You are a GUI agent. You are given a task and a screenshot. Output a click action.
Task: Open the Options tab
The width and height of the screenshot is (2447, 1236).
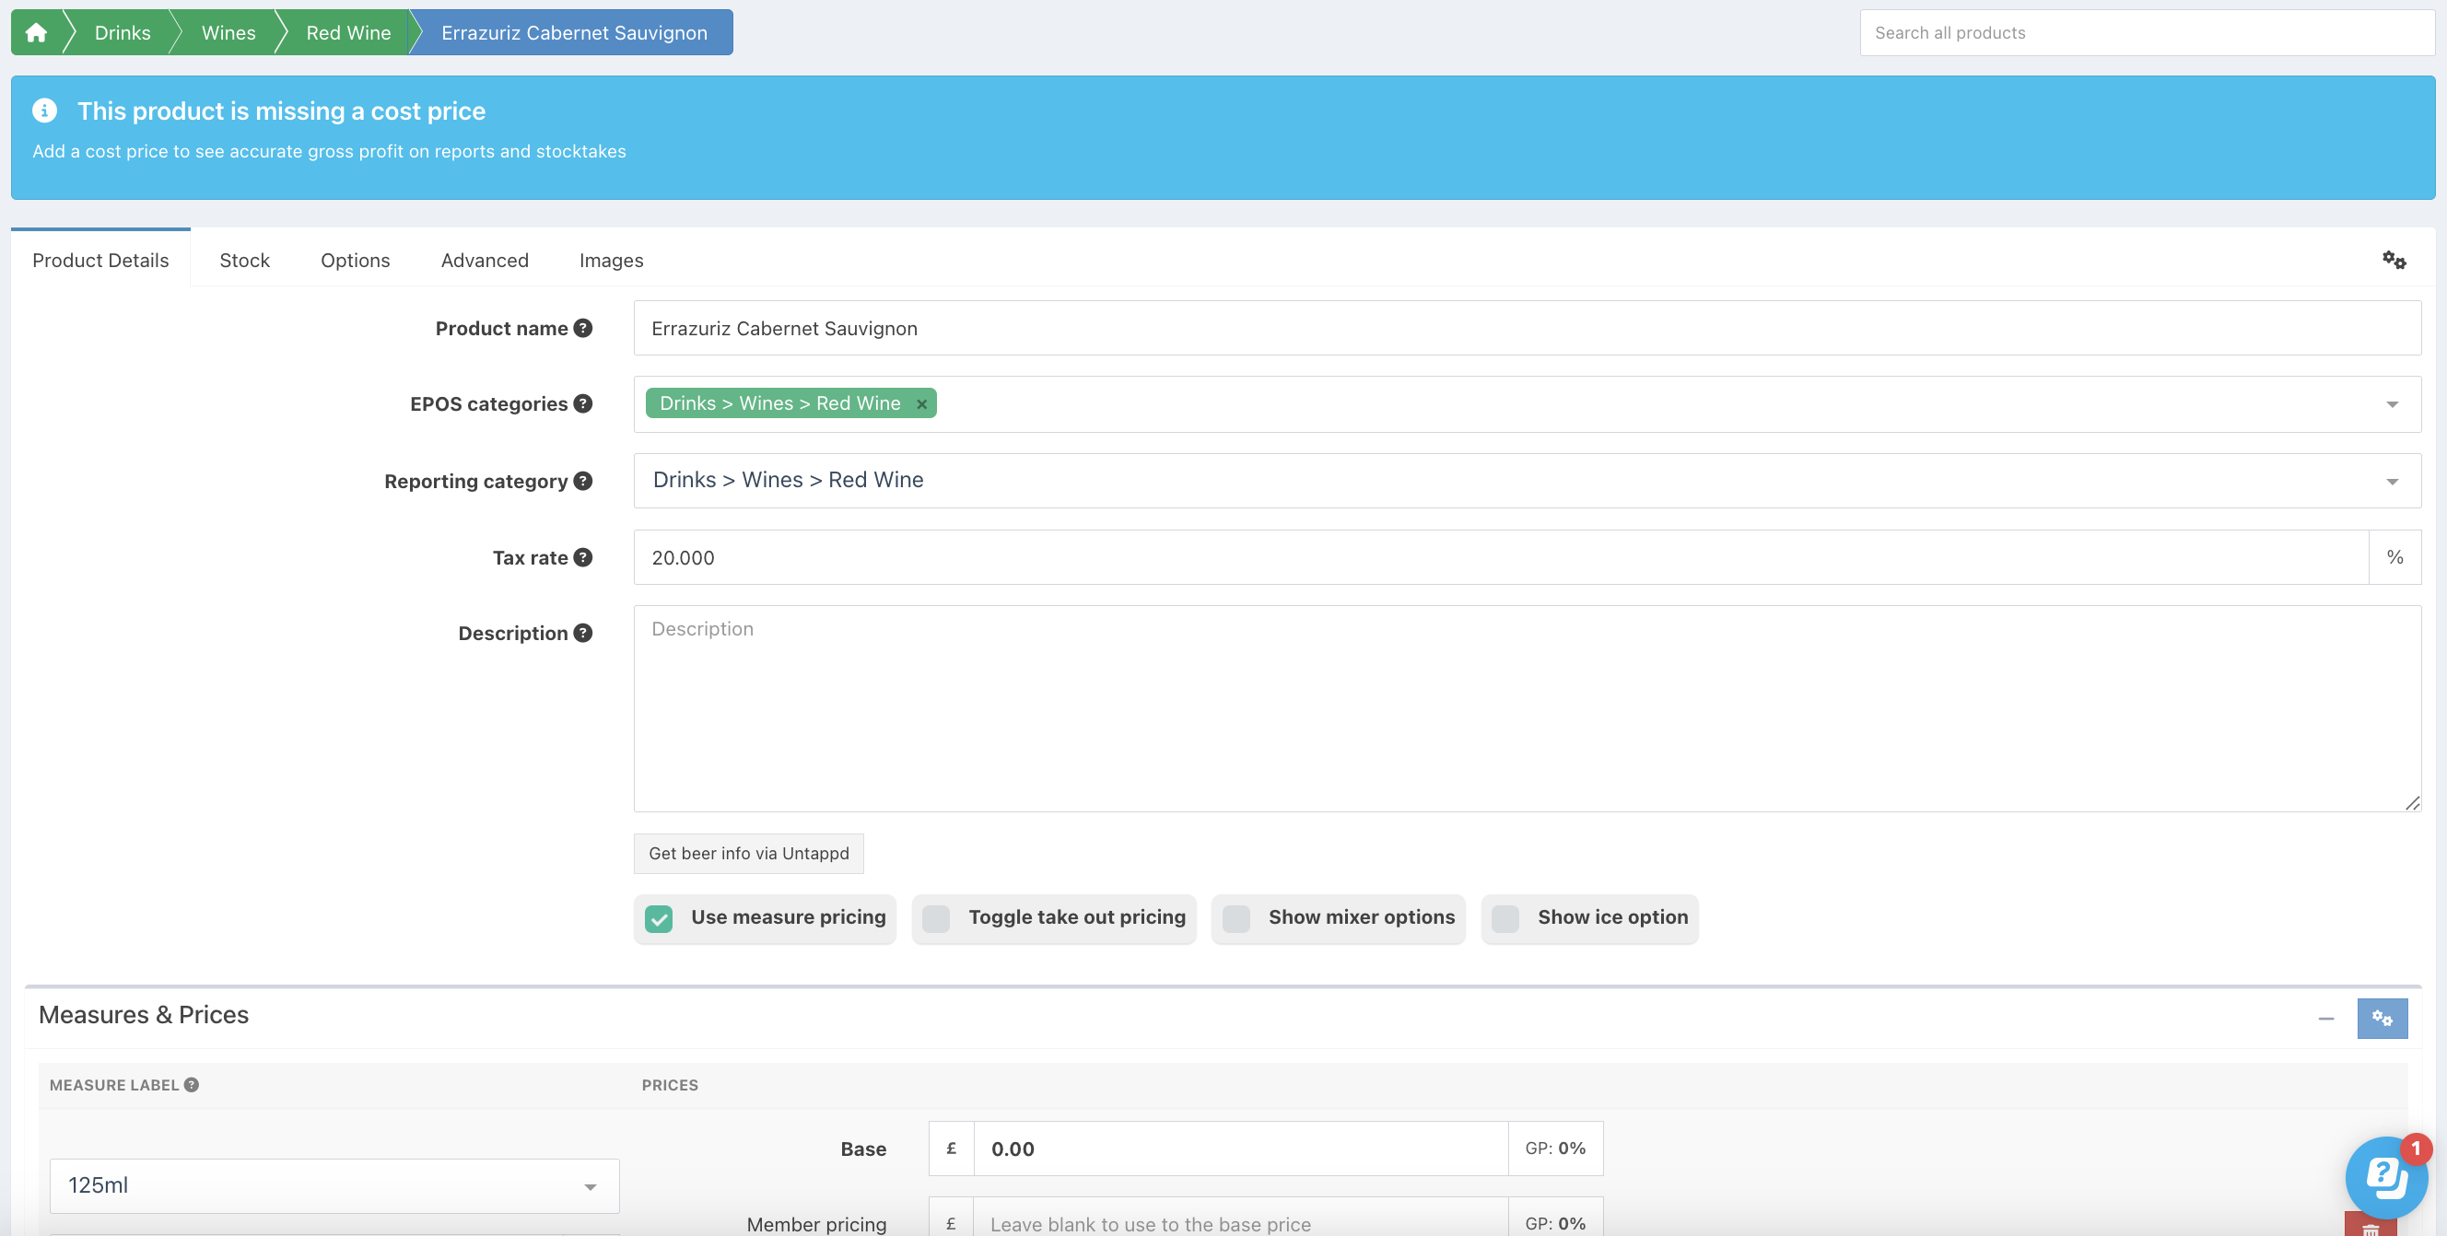click(356, 260)
